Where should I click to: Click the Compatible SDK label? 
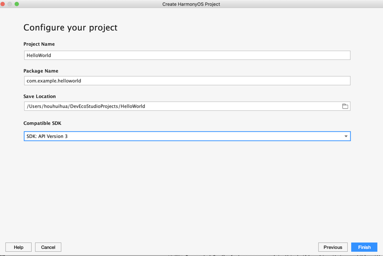(x=42, y=123)
